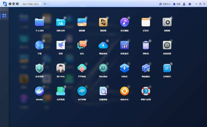The image size is (207, 127).
Task: Open the docker application
Action: coord(39,91)
